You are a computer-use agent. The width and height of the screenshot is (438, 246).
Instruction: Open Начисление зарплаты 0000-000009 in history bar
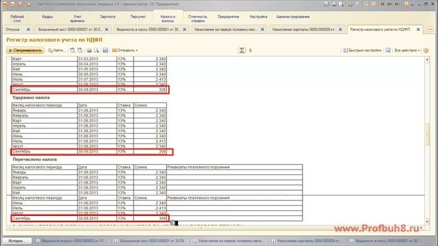tap(307, 241)
